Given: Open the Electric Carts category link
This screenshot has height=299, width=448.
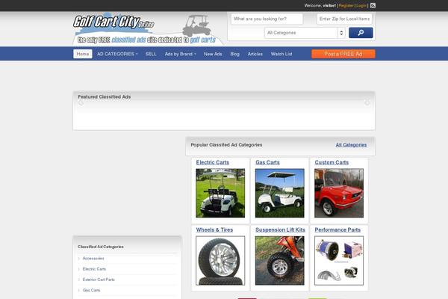Looking at the screenshot, I should click(x=213, y=162).
